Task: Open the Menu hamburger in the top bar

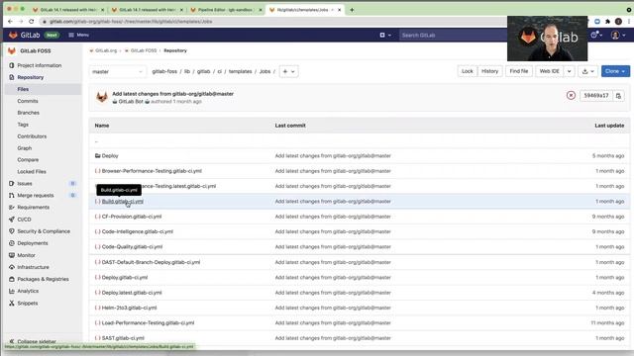Action: pos(78,36)
